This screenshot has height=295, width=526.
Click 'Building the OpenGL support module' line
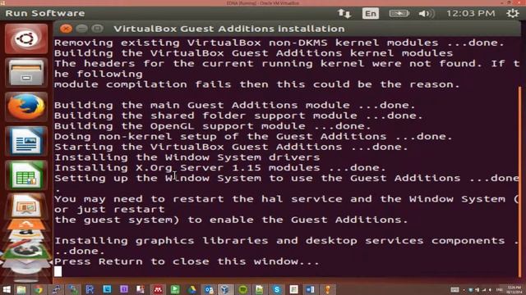click(x=213, y=126)
